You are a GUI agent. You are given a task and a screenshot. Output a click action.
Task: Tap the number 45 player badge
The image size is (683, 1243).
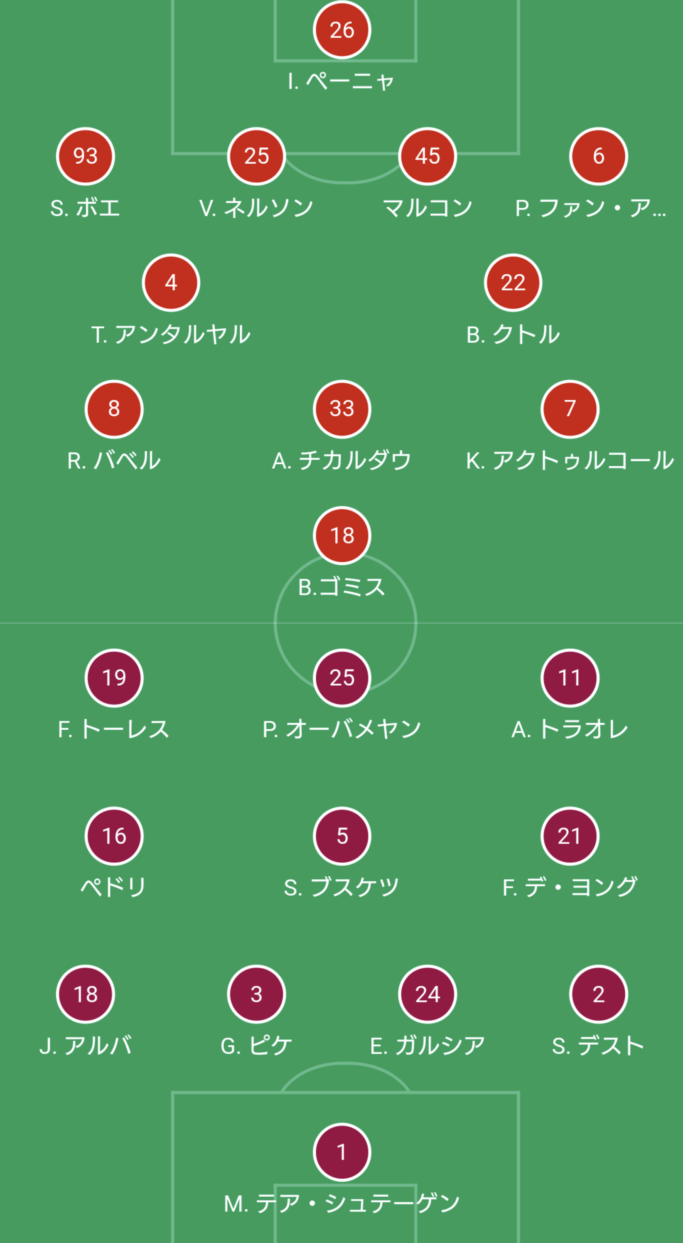click(x=427, y=156)
